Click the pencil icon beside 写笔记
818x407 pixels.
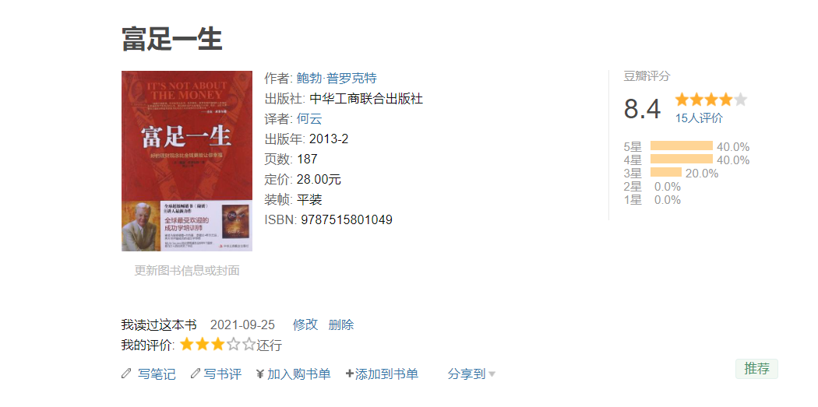(x=126, y=373)
